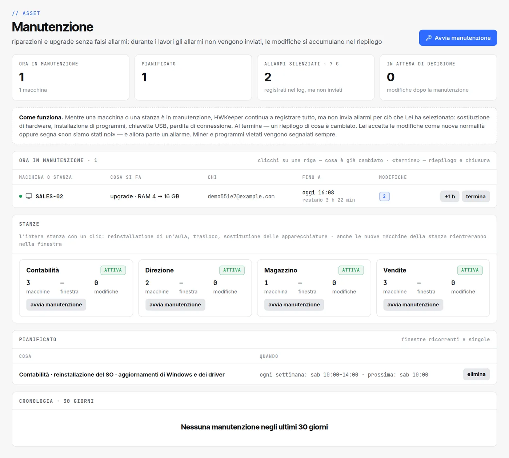Click the Vendite room title
This screenshot has width=509, height=458.
click(x=394, y=270)
